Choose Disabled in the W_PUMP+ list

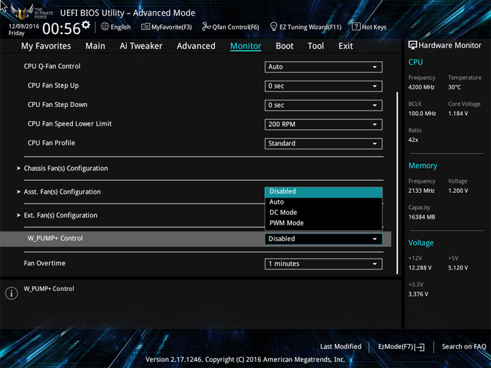click(x=323, y=191)
